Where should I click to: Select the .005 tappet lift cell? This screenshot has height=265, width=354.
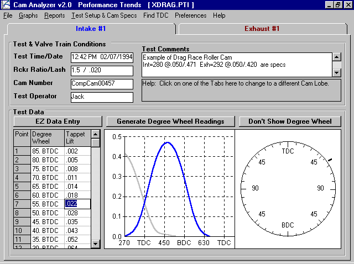pos(77,160)
